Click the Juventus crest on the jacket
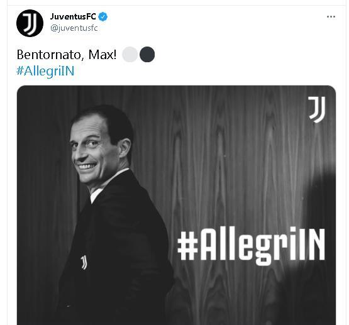This screenshot has height=325, width=349. coord(84,263)
